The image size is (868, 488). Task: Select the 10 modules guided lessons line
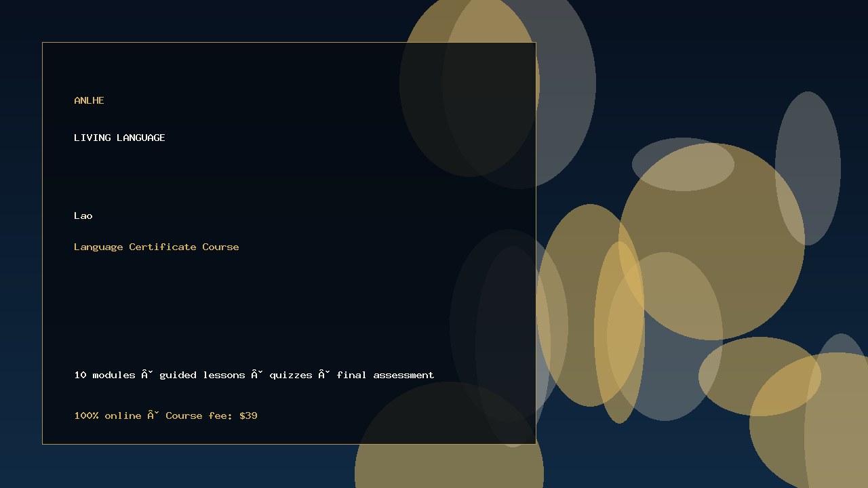(254, 375)
